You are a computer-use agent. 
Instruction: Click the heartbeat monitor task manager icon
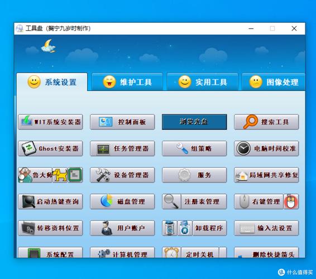pos(103,150)
